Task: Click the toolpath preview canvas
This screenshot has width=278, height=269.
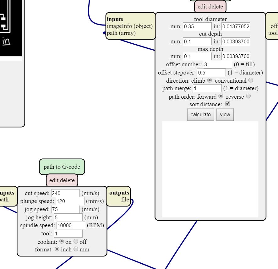Action: coord(210,169)
